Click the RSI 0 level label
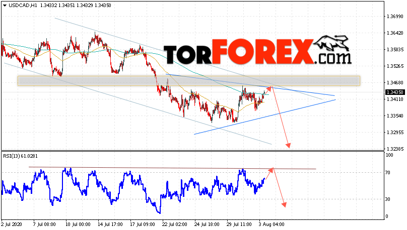407x230 pixels. coord(387,216)
